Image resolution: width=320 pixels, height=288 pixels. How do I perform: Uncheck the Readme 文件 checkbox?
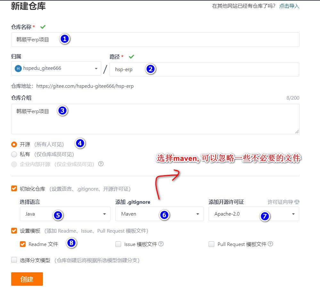tap(23, 244)
